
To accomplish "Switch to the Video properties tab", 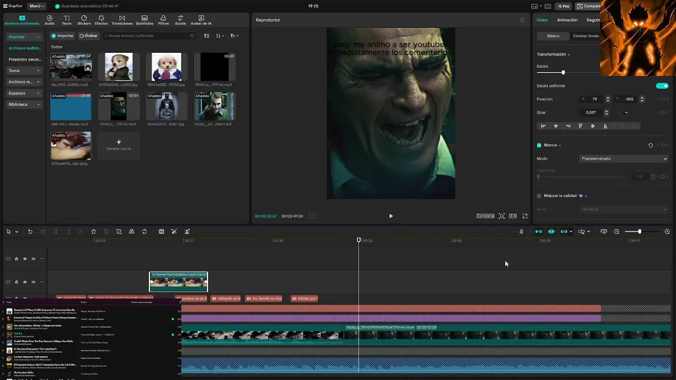I will click(x=542, y=20).
